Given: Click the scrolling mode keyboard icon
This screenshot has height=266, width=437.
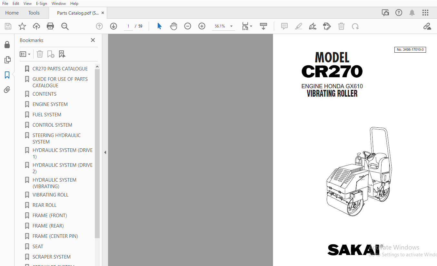Looking at the screenshot, I should click(x=263, y=26).
